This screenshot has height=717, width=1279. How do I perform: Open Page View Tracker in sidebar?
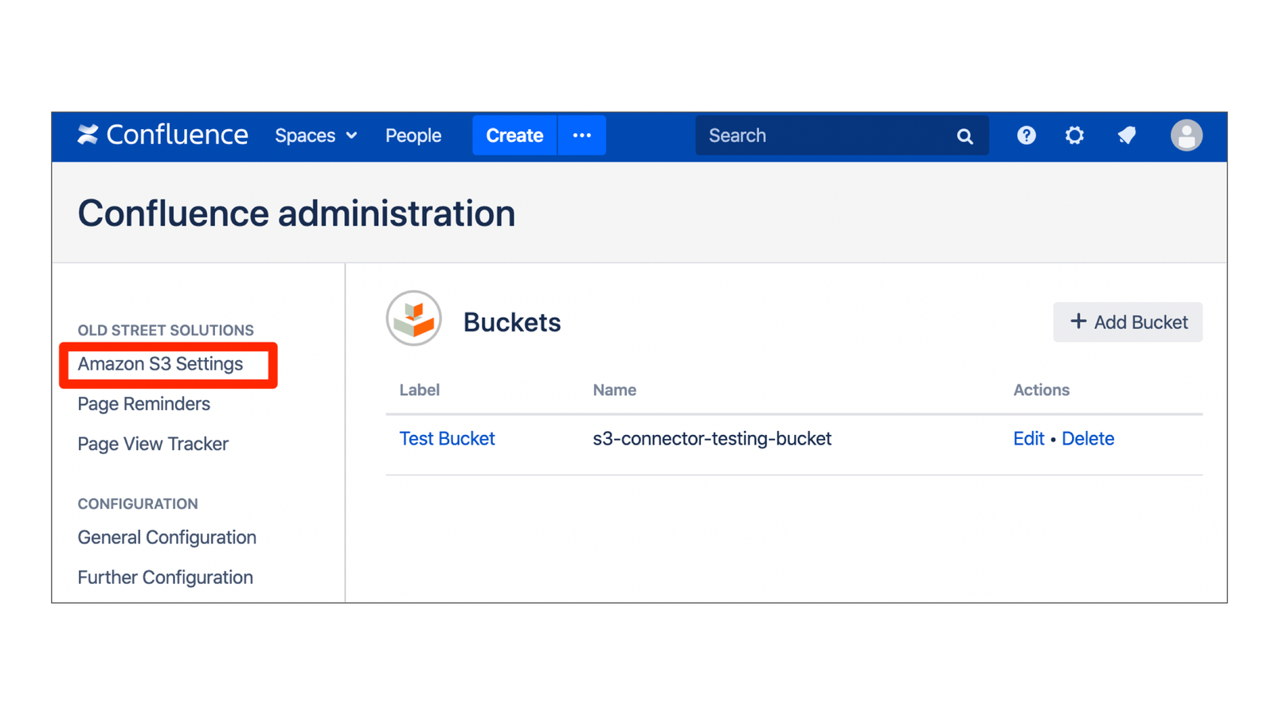click(x=153, y=444)
